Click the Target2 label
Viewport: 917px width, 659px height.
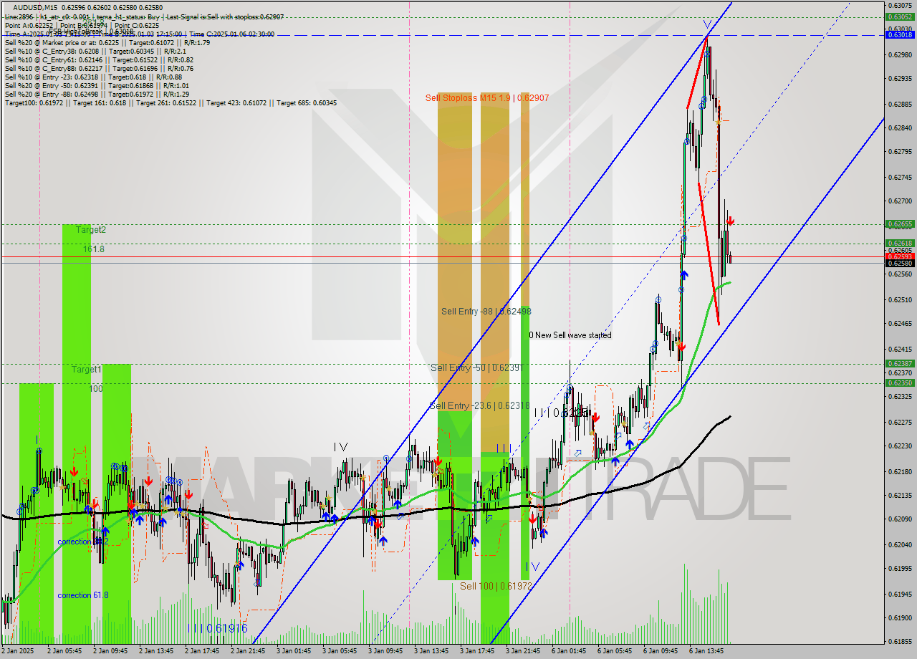(x=91, y=230)
